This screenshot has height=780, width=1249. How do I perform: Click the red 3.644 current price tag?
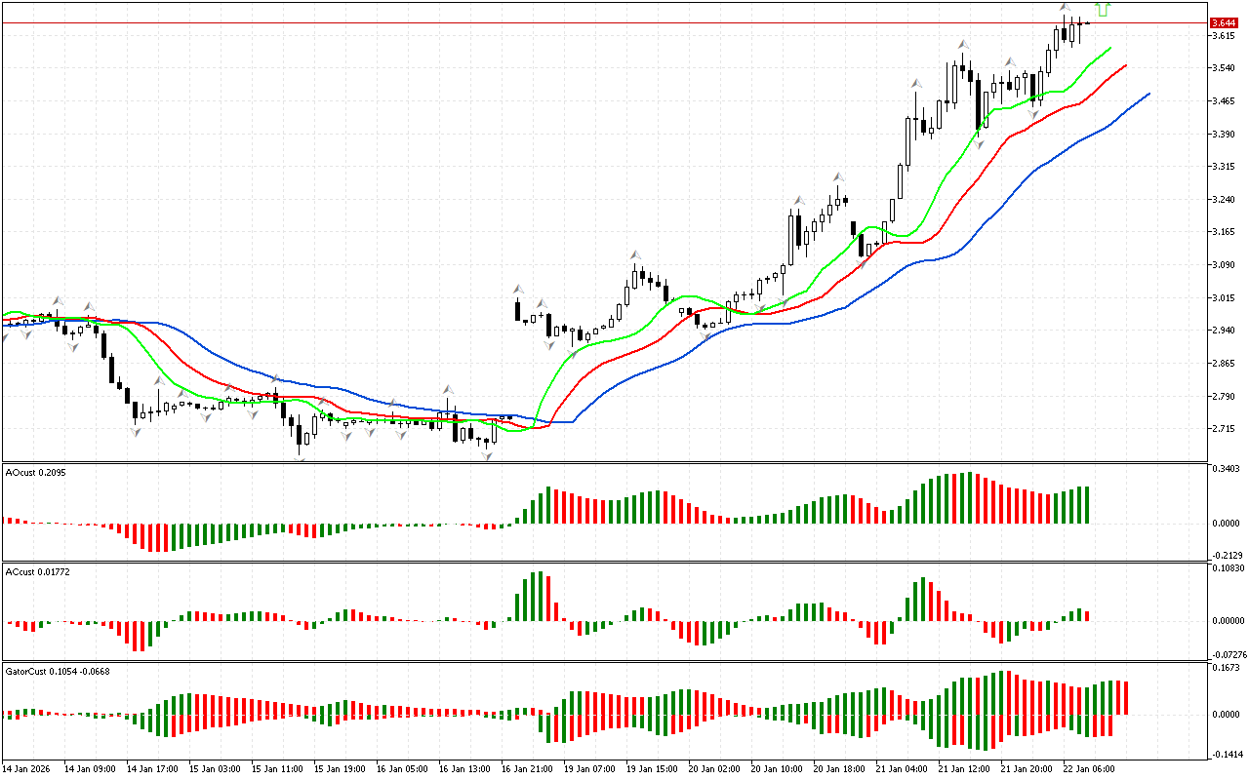coord(1223,22)
